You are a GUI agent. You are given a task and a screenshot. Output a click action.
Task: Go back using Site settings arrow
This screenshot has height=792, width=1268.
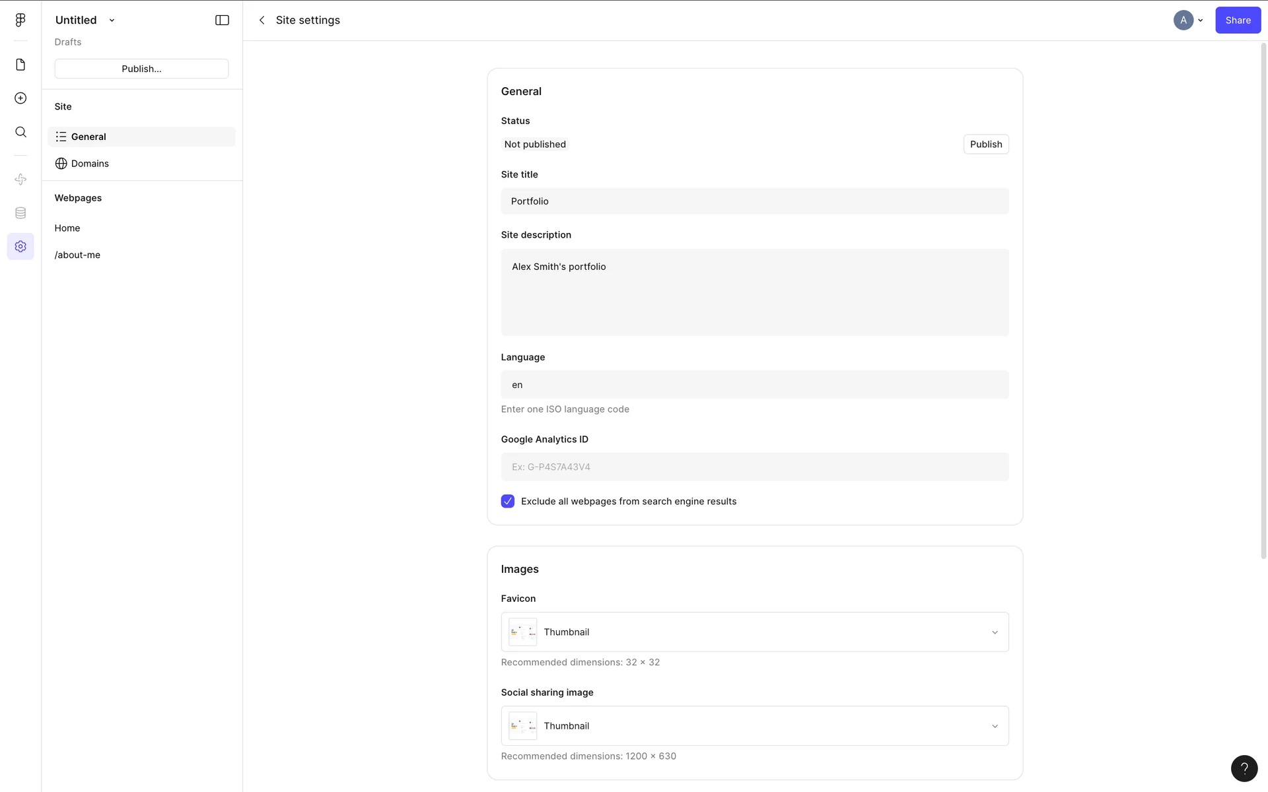click(262, 20)
